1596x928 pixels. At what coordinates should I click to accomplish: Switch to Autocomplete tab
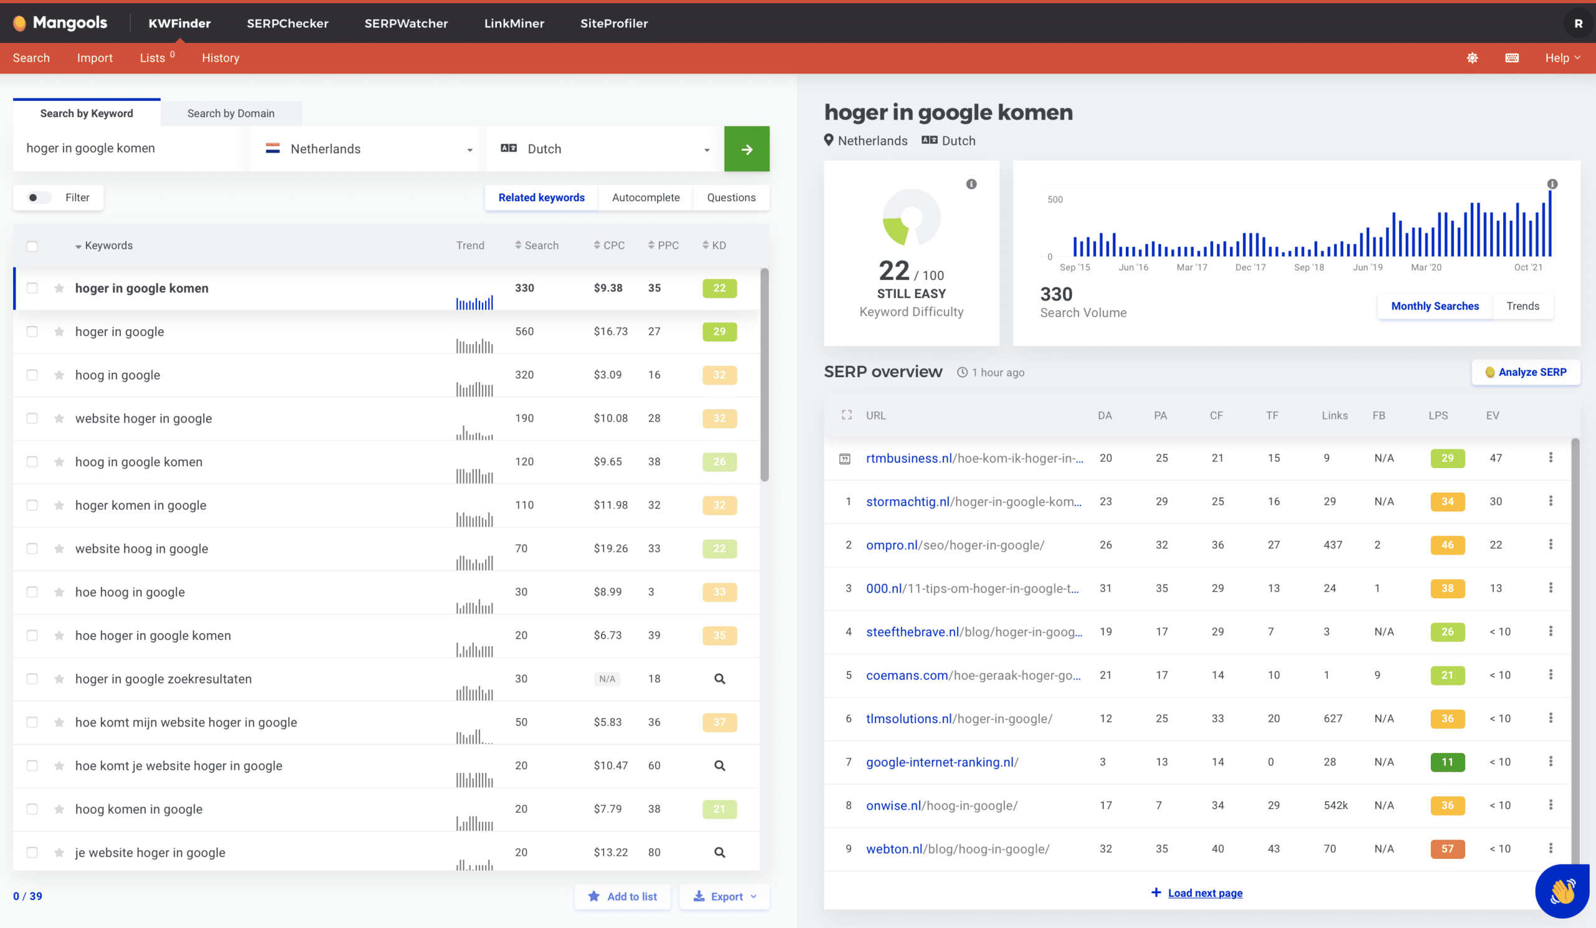point(645,198)
